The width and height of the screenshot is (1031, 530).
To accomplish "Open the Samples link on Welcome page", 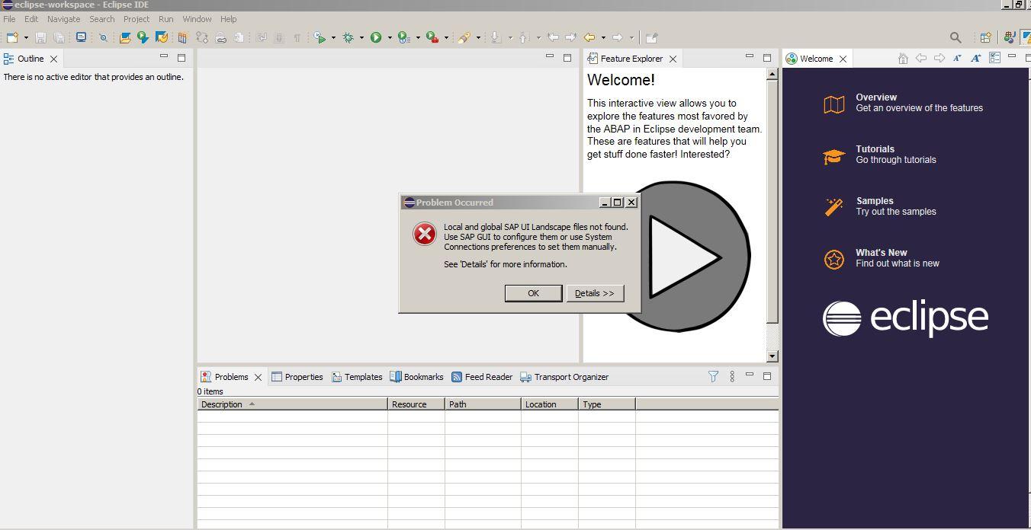I will point(875,201).
